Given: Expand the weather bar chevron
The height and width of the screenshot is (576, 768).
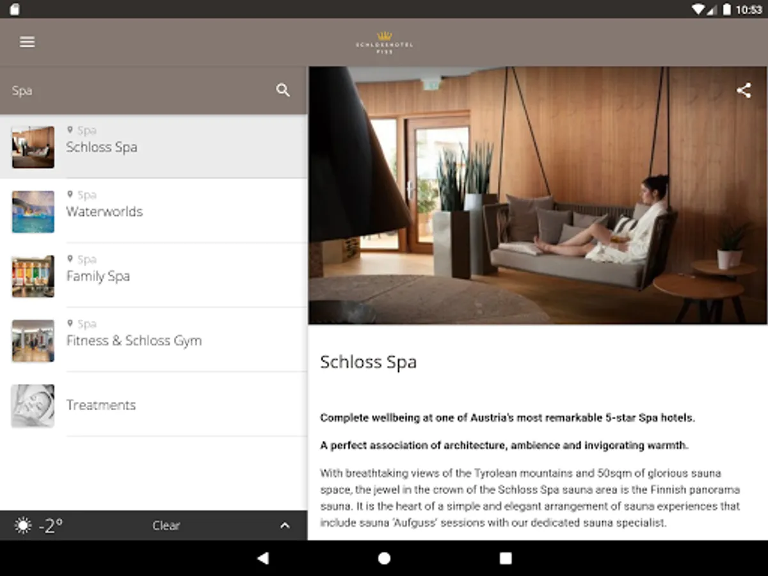Looking at the screenshot, I should tap(285, 525).
